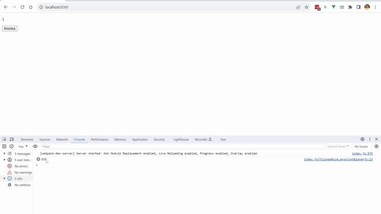Viewport: 381px width, 214px height.
Task: Open the Default levels dropdown
Action: pos(338,147)
